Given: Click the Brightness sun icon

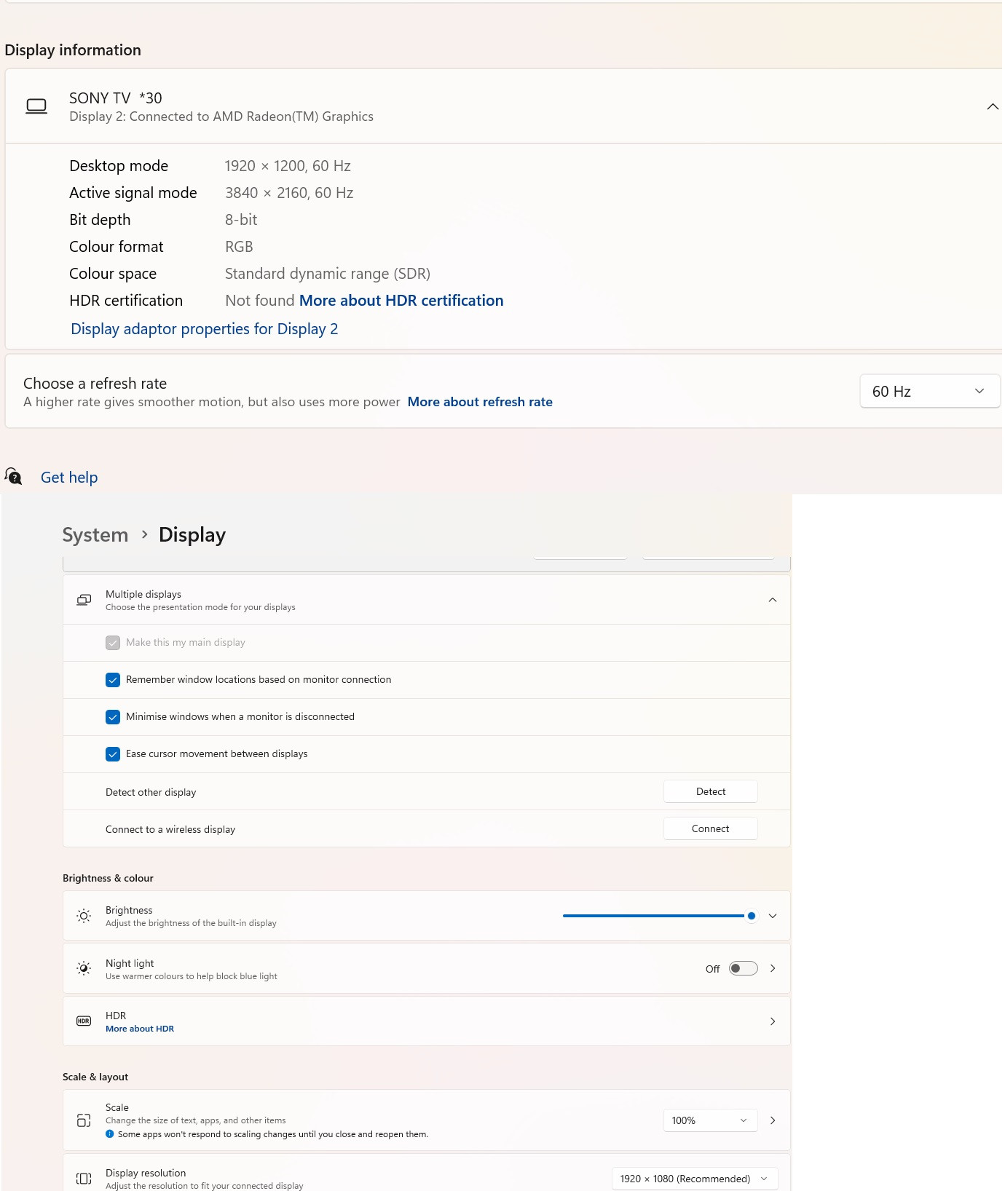Looking at the screenshot, I should [84, 916].
